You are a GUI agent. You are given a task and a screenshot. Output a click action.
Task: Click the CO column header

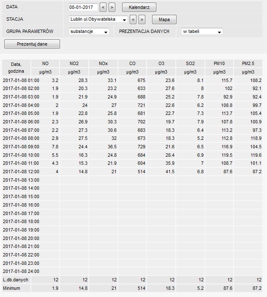pyautogui.click(x=132, y=63)
